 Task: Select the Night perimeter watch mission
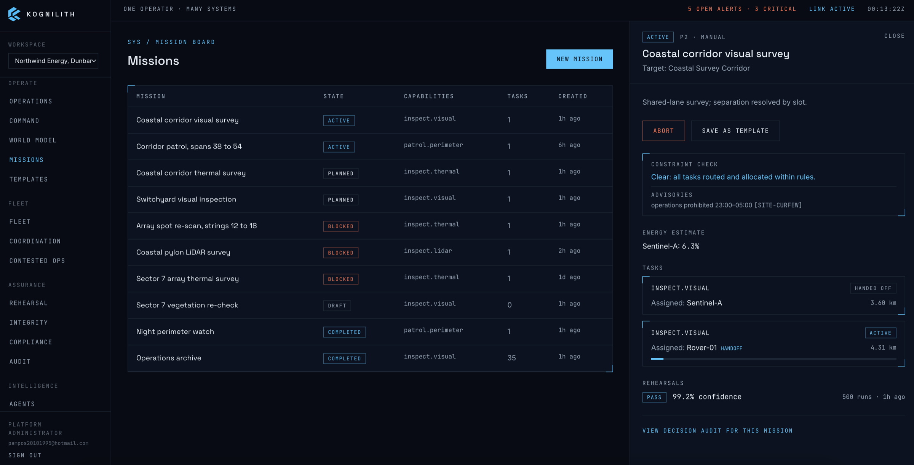coord(370,331)
